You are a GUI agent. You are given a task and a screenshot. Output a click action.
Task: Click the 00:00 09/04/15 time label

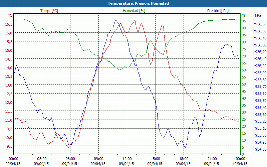click(x=13, y=161)
